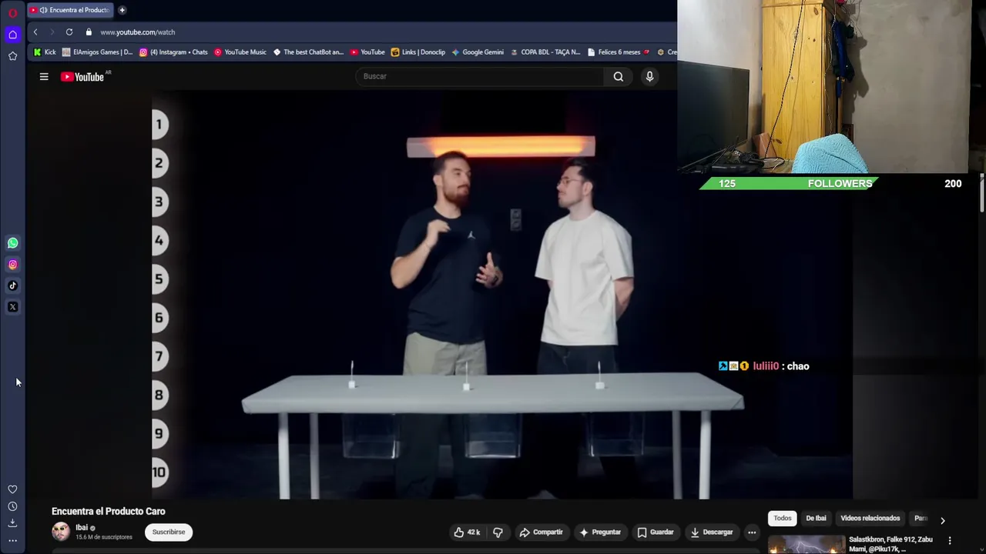986x554 pixels.
Task: Reload the YouTube page
Action: [69, 32]
